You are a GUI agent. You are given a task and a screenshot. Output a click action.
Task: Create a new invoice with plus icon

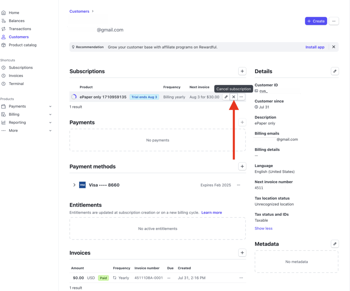pos(242,253)
